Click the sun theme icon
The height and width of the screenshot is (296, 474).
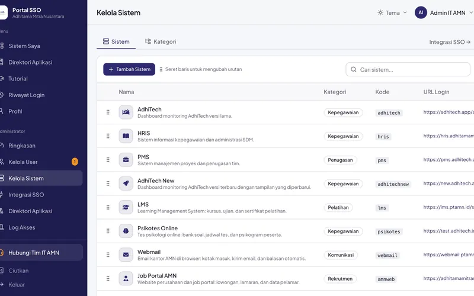[x=380, y=12]
